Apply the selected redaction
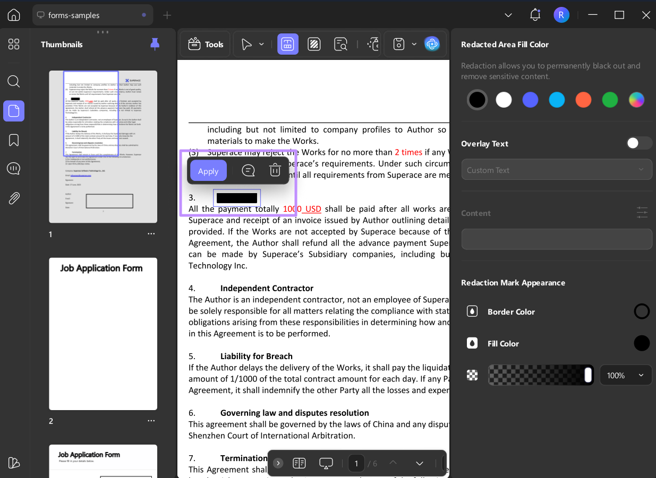 (x=208, y=170)
